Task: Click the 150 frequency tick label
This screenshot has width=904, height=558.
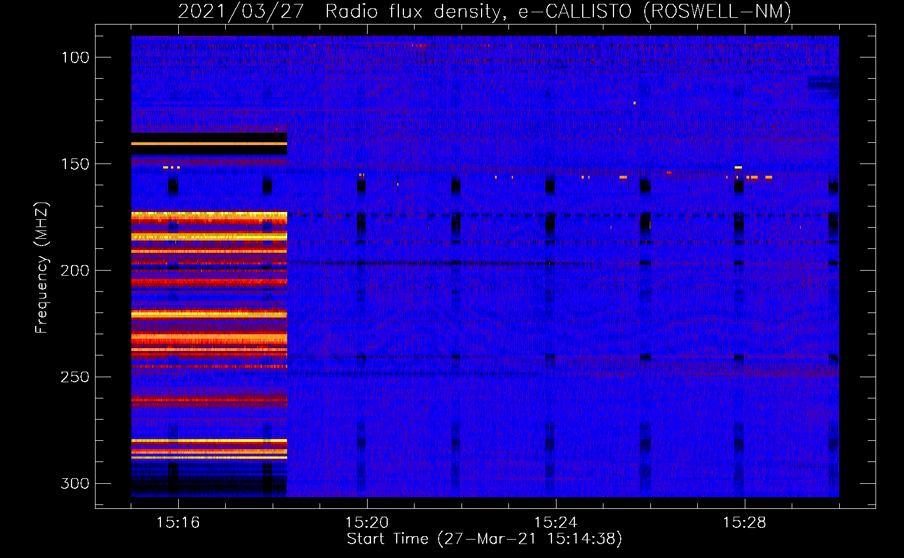Action: (x=75, y=164)
